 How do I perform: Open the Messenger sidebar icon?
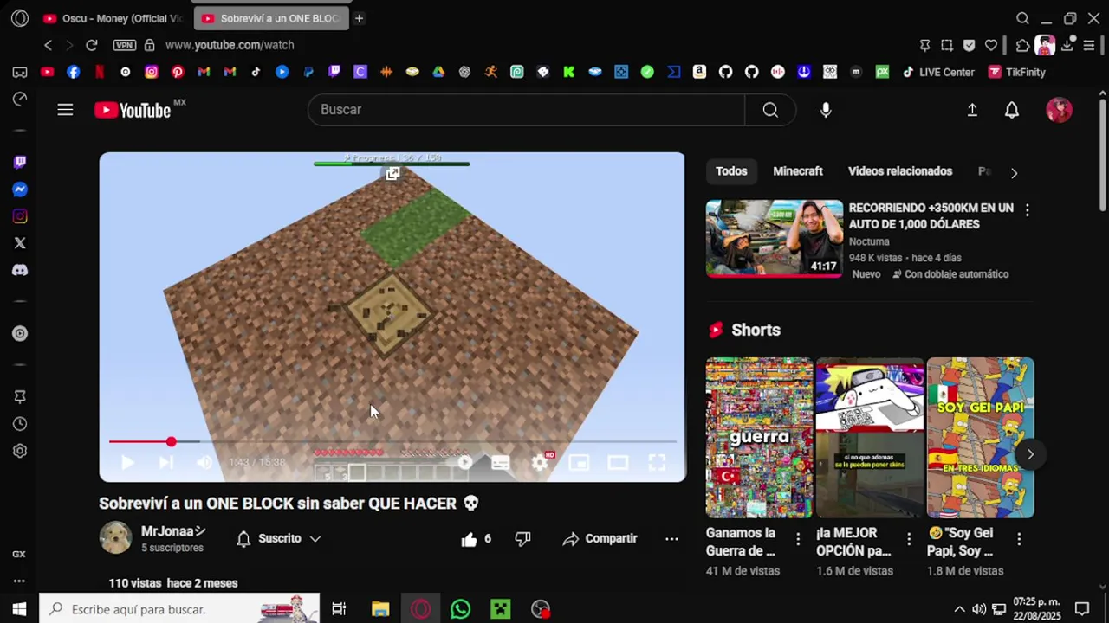(x=20, y=189)
